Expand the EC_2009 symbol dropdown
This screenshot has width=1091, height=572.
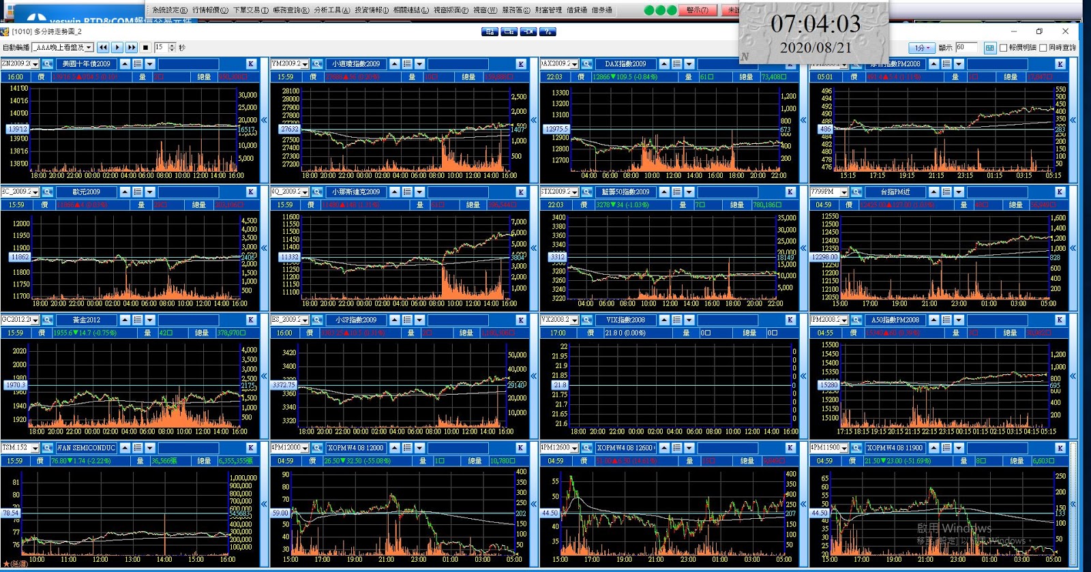click(35, 192)
